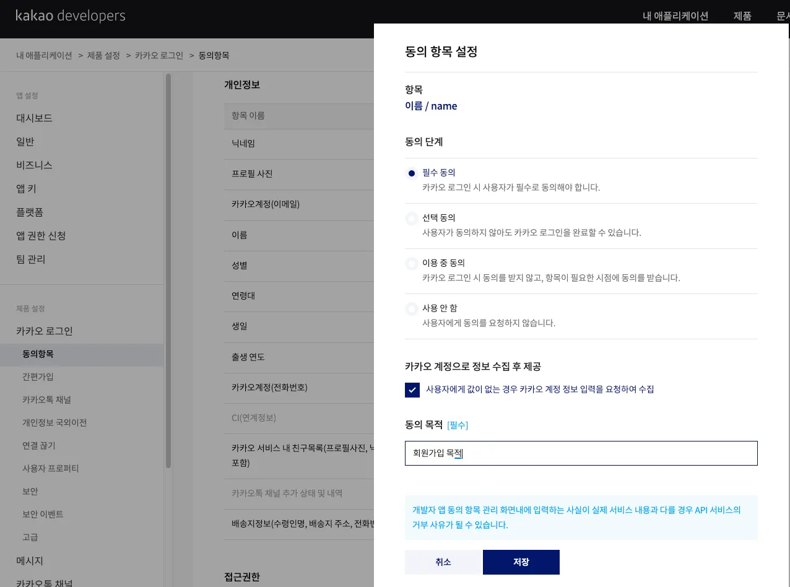Screen dimensions: 790x587
Task: Open 앱 키 in the sidebar
Action: pos(27,189)
